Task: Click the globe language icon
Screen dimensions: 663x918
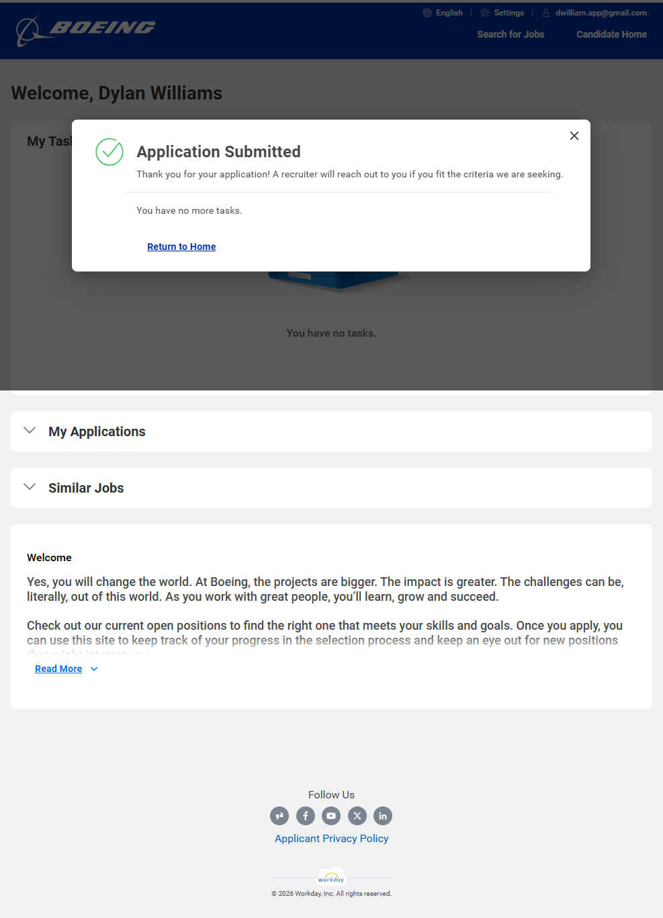Action: [x=427, y=13]
